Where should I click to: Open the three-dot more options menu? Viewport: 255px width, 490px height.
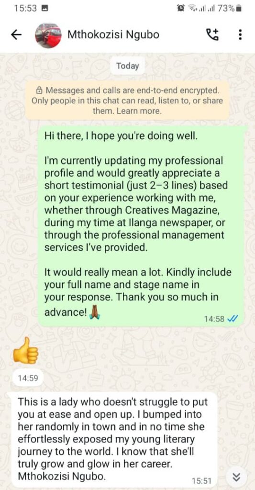click(x=240, y=34)
